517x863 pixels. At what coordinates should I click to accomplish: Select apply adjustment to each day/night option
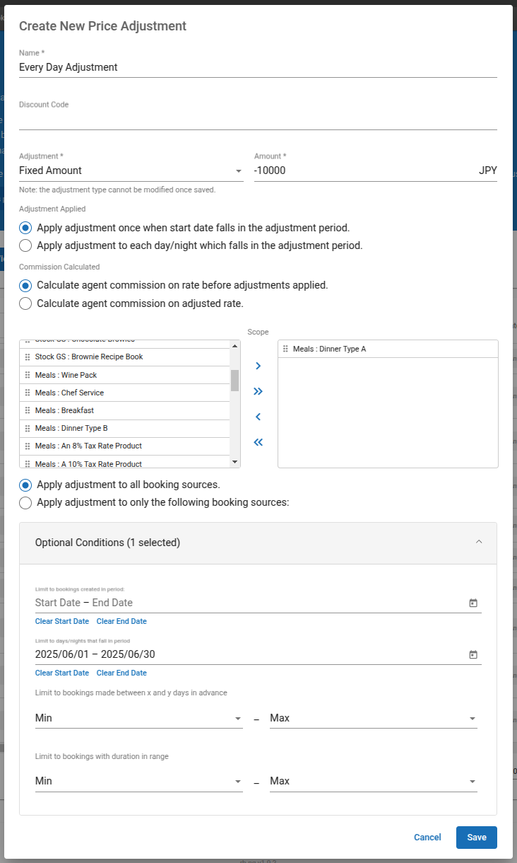tap(25, 245)
